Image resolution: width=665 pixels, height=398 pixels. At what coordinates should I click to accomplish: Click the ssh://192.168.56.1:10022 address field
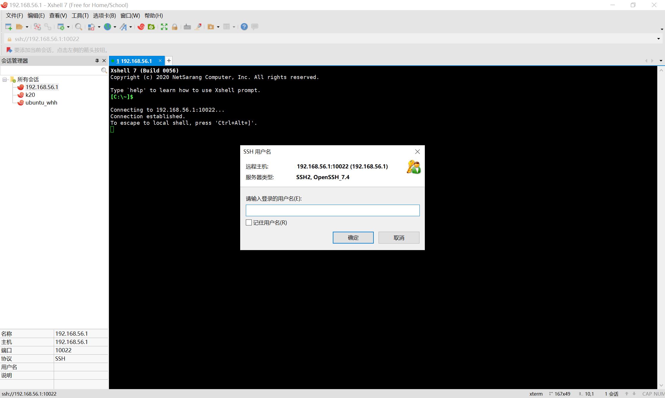click(x=332, y=39)
